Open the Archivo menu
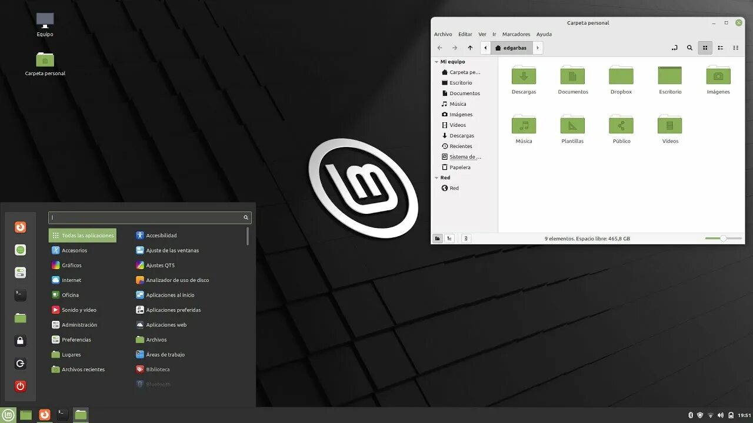The image size is (753, 423). (443, 34)
